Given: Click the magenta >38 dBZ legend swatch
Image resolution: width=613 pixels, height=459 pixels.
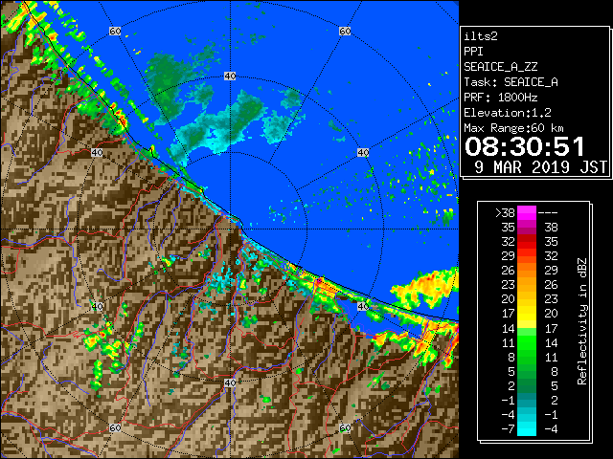Looking at the screenshot, I should point(527,212).
